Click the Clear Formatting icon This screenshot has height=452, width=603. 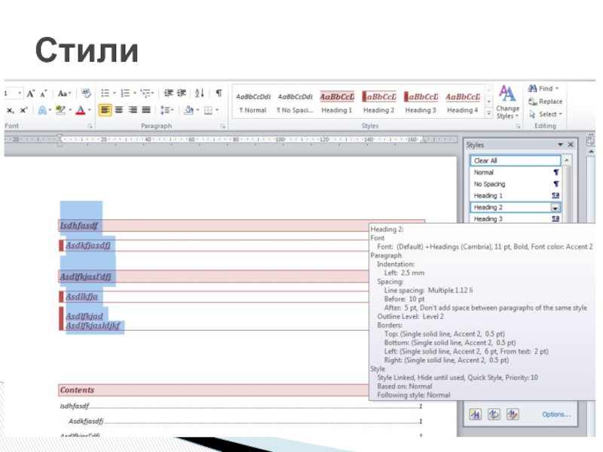click(87, 93)
